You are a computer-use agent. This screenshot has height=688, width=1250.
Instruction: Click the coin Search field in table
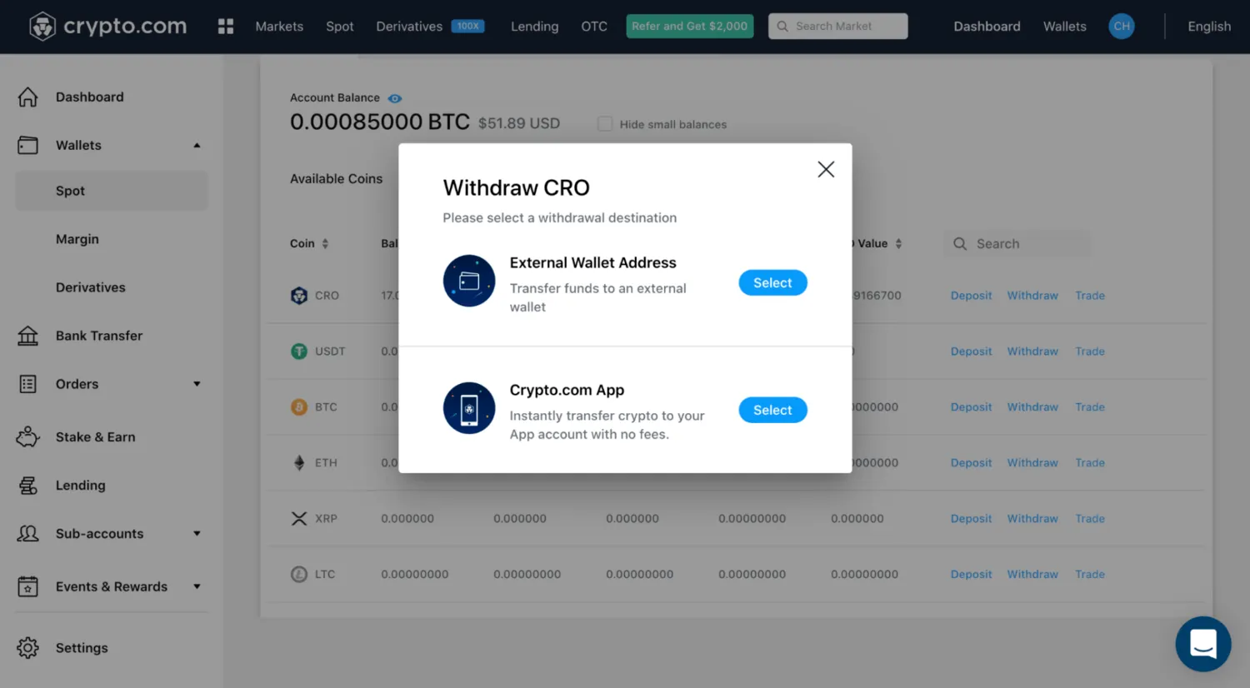point(1017,244)
